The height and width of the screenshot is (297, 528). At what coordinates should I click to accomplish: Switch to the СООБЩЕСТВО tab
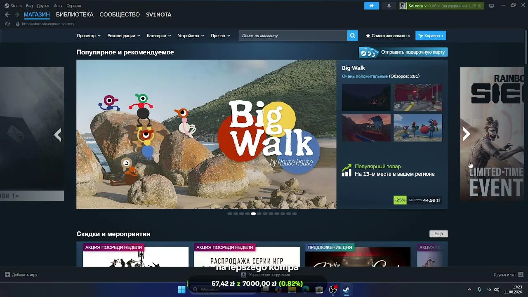coord(120,14)
